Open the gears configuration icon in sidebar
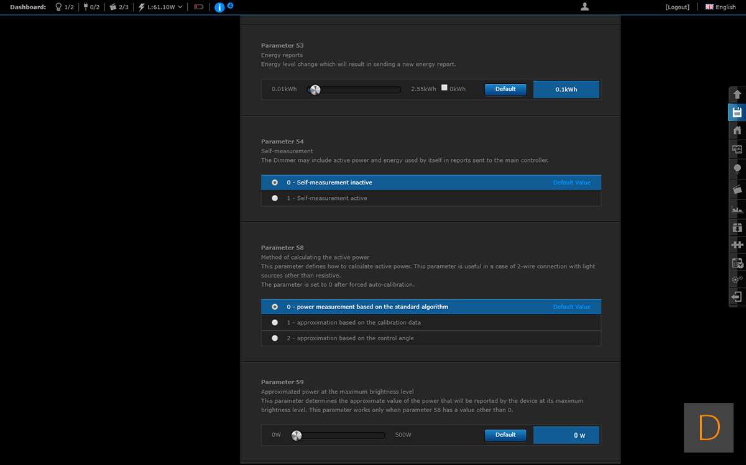 point(737,279)
